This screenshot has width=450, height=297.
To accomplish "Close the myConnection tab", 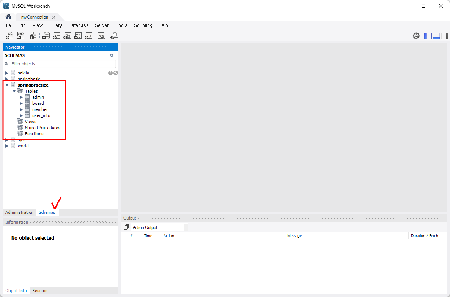I will pos(53,17).
